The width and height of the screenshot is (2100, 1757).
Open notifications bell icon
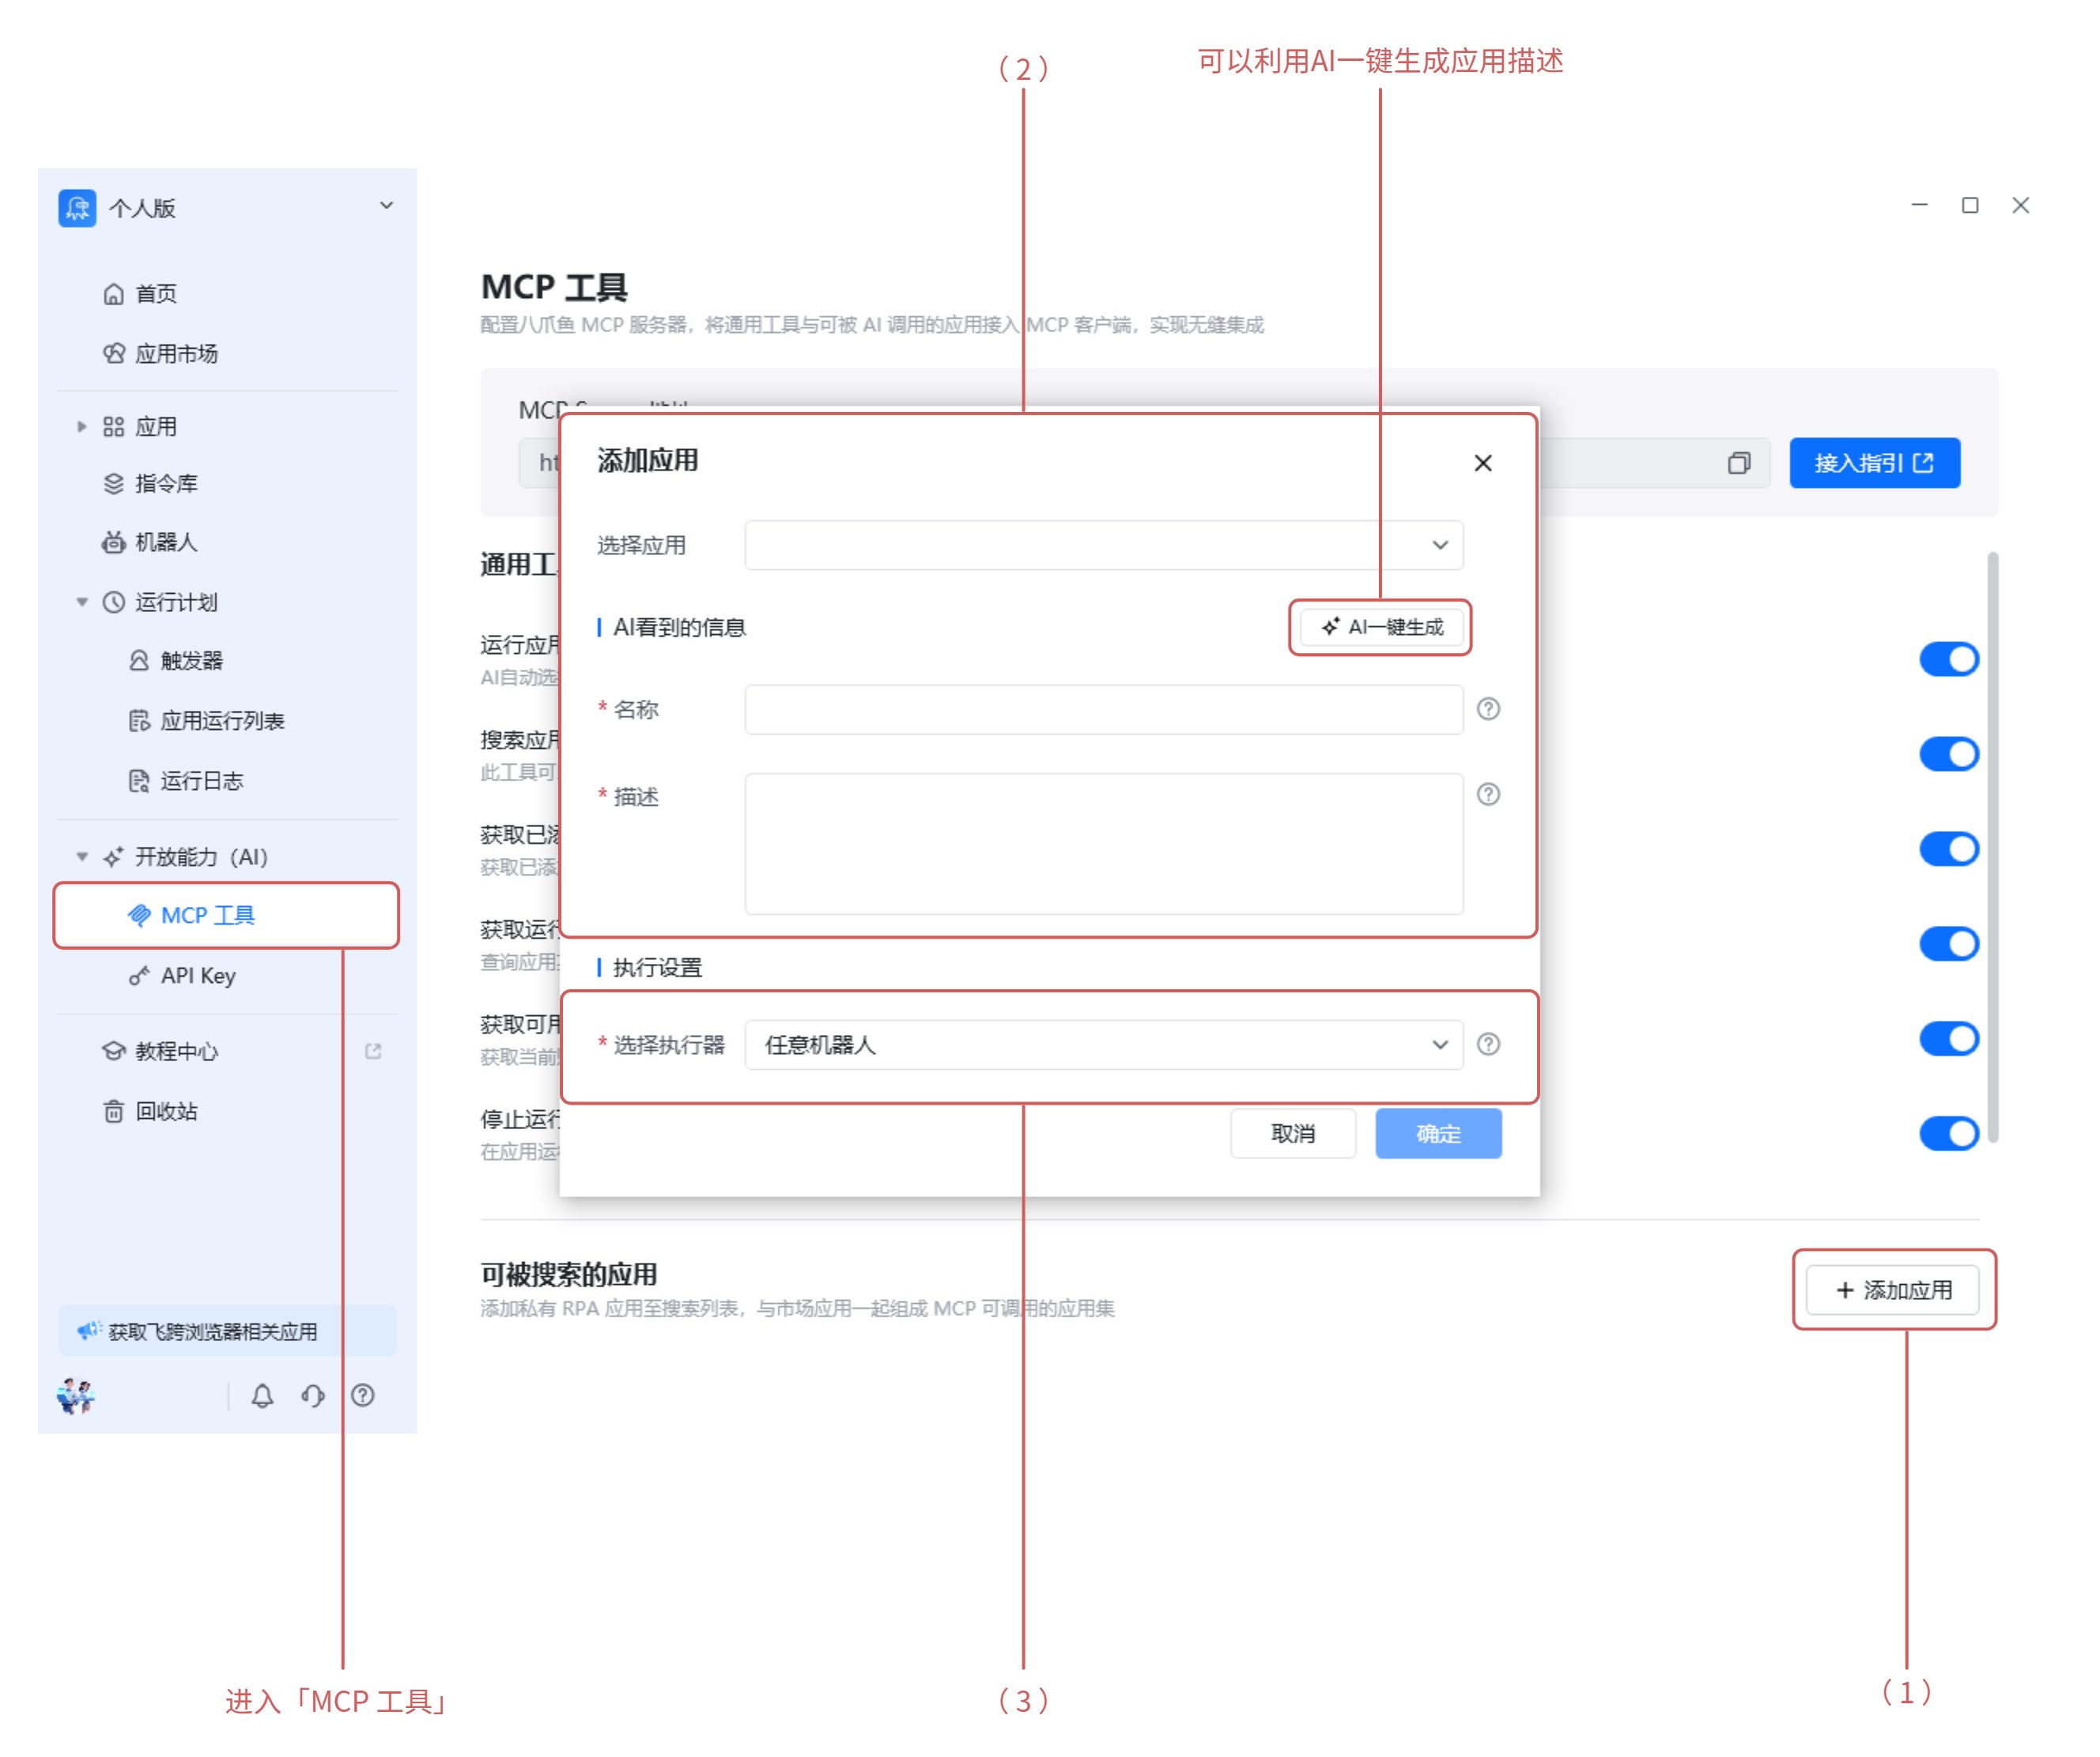tap(263, 1397)
